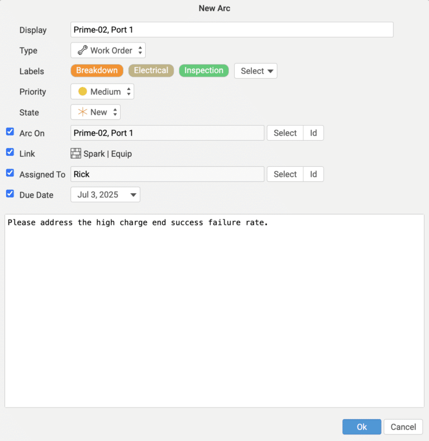Disable the Assigned To checkbox

point(10,172)
